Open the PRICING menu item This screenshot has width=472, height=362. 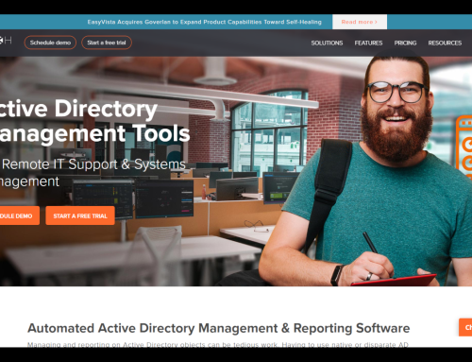tap(405, 43)
